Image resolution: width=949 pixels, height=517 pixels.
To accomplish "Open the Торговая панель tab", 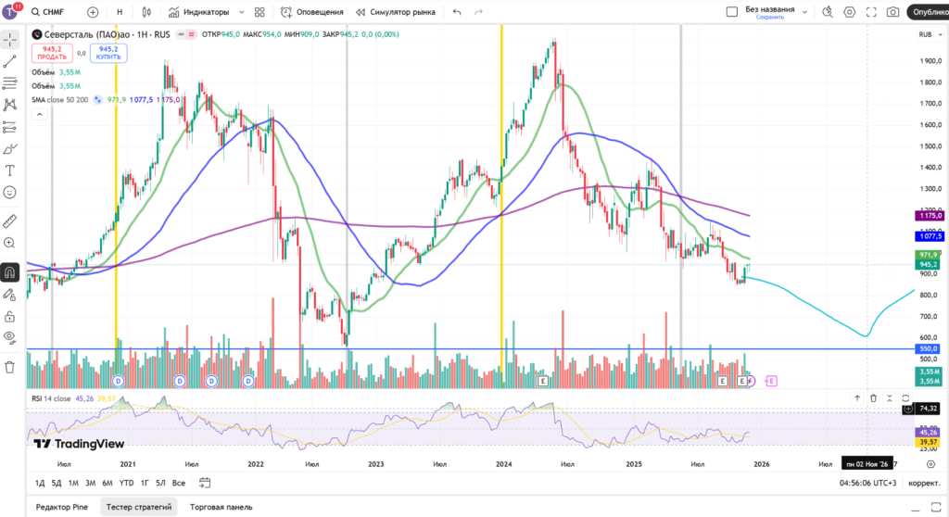I will (x=221, y=508).
